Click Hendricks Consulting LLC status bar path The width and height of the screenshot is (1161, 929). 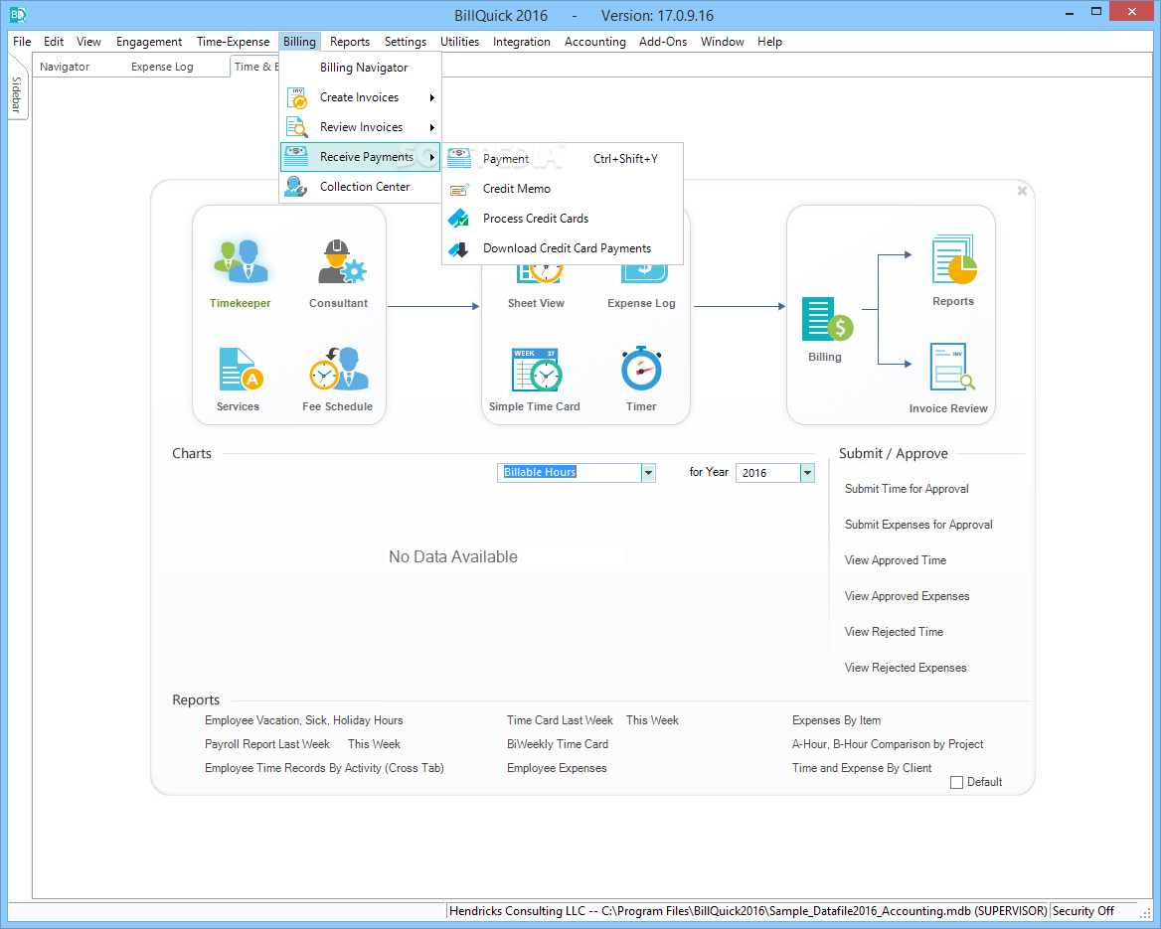pyautogui.click(x=747, y=911)
